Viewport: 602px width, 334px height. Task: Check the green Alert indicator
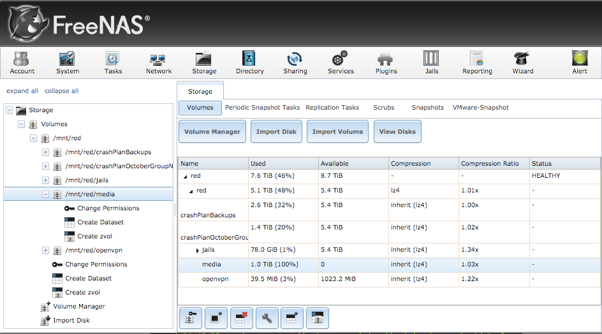click(579, 62)
